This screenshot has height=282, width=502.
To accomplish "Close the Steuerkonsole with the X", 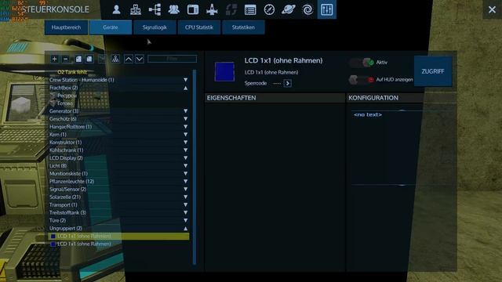I will (x=492, y=9).
